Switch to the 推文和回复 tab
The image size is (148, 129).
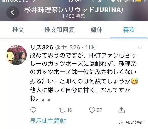pos(59,30)
